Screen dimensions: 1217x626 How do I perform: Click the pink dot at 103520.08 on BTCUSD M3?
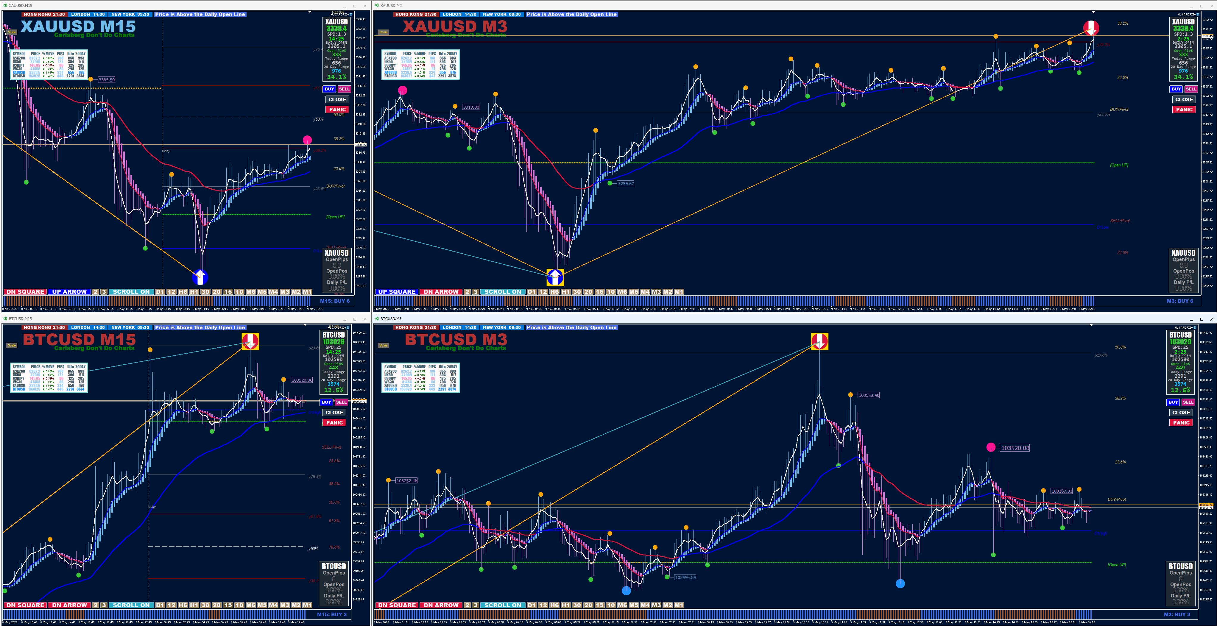991,448
